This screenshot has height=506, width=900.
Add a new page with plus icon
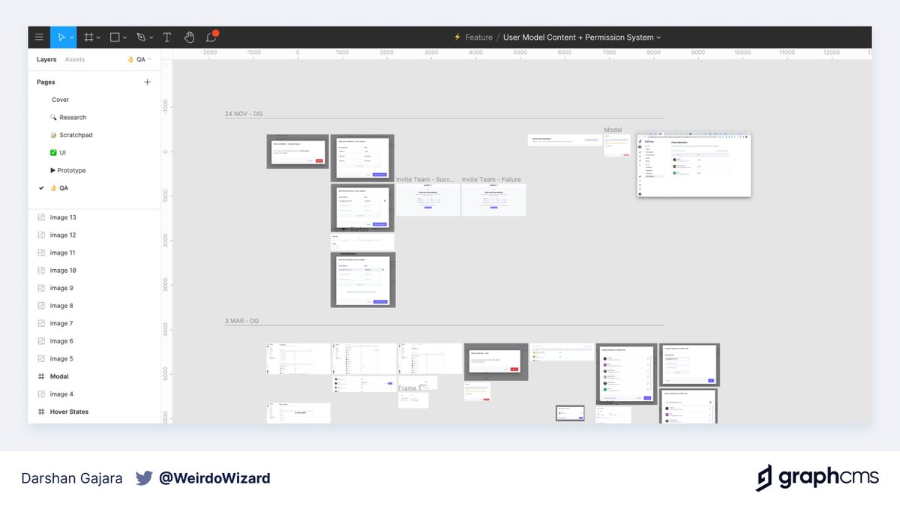(147, 82)
